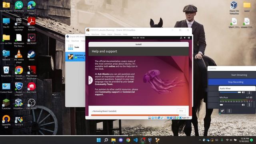Open Discord from the taskbar
Viewport: 256px width, 144px height.
click(x=121, y=140)
